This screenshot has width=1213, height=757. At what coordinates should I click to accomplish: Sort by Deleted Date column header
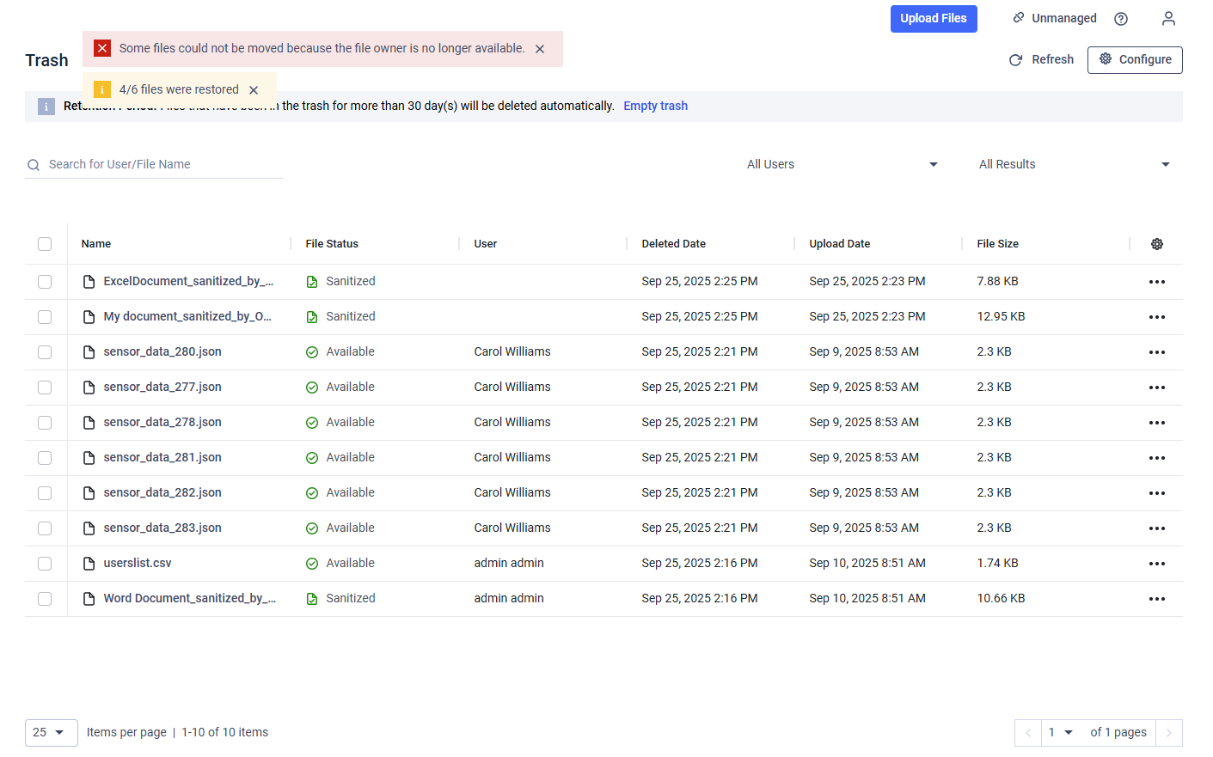(673, 244)
